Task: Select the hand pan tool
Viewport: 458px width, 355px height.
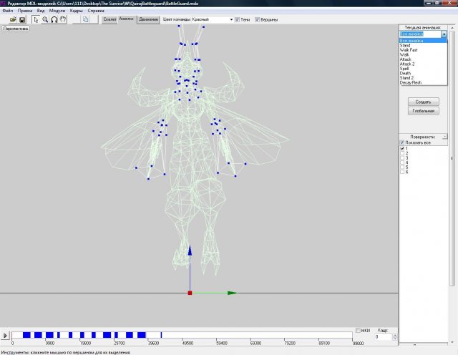Action: (x=63, y=19)
